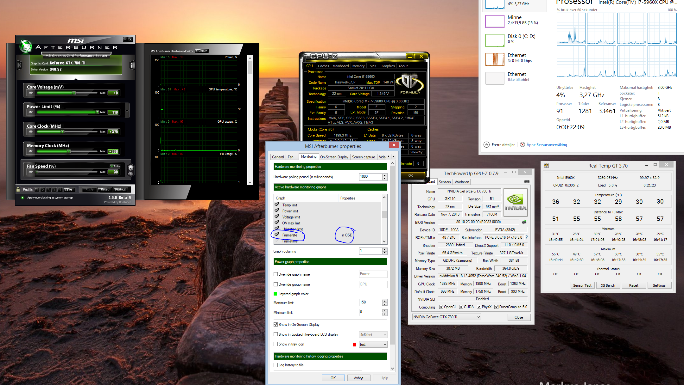Select Afterburner profile slot 2
Image resolution: width=684 pixels, height=385 pixels.
[x=43, y=190]
